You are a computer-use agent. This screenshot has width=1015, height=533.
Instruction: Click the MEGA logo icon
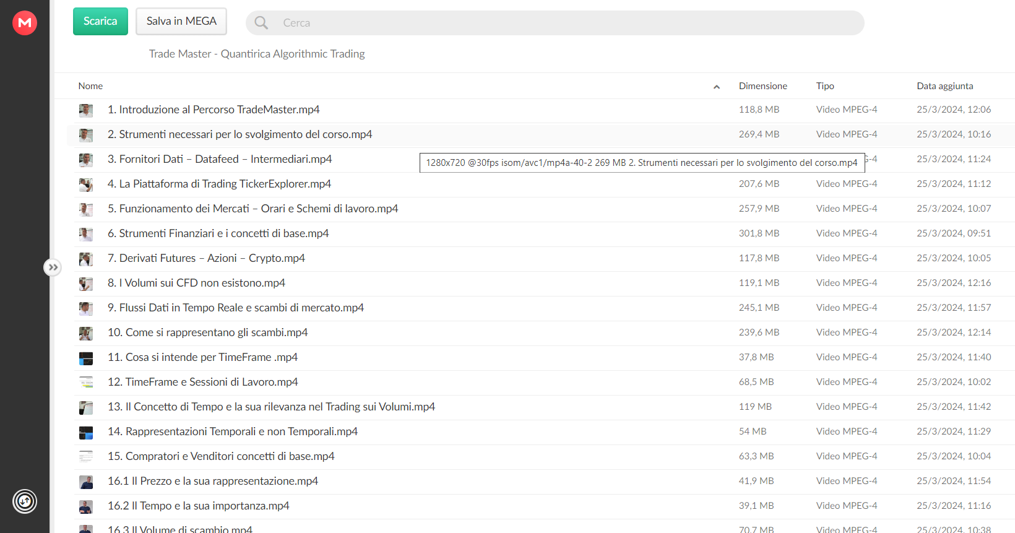click(x=25, y=23)
